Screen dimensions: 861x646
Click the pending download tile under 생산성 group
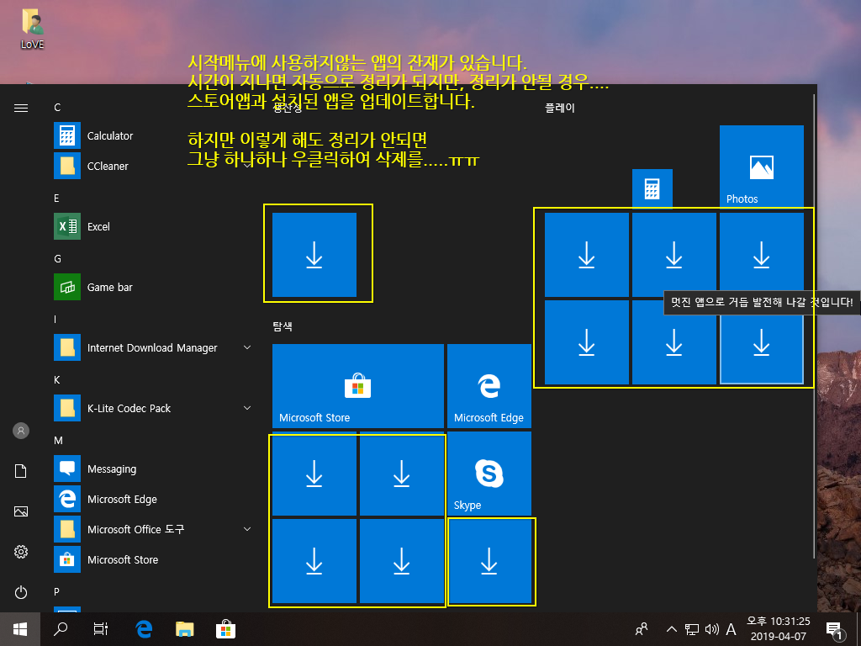(x=314, y=255)
